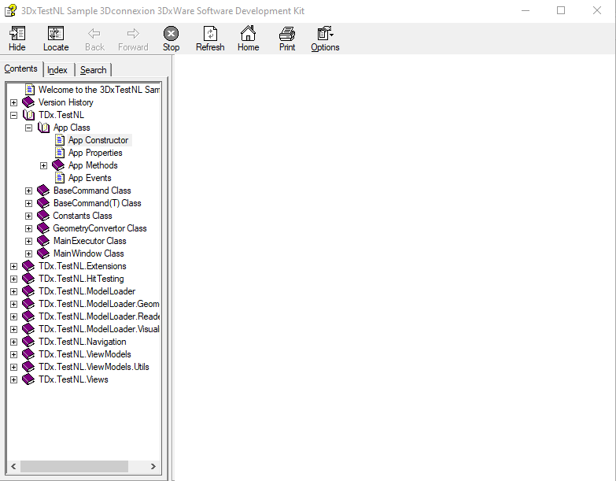The image size is (616, 481).
Task: Click the Refresh toolbar icon
Action: point(210,39)
